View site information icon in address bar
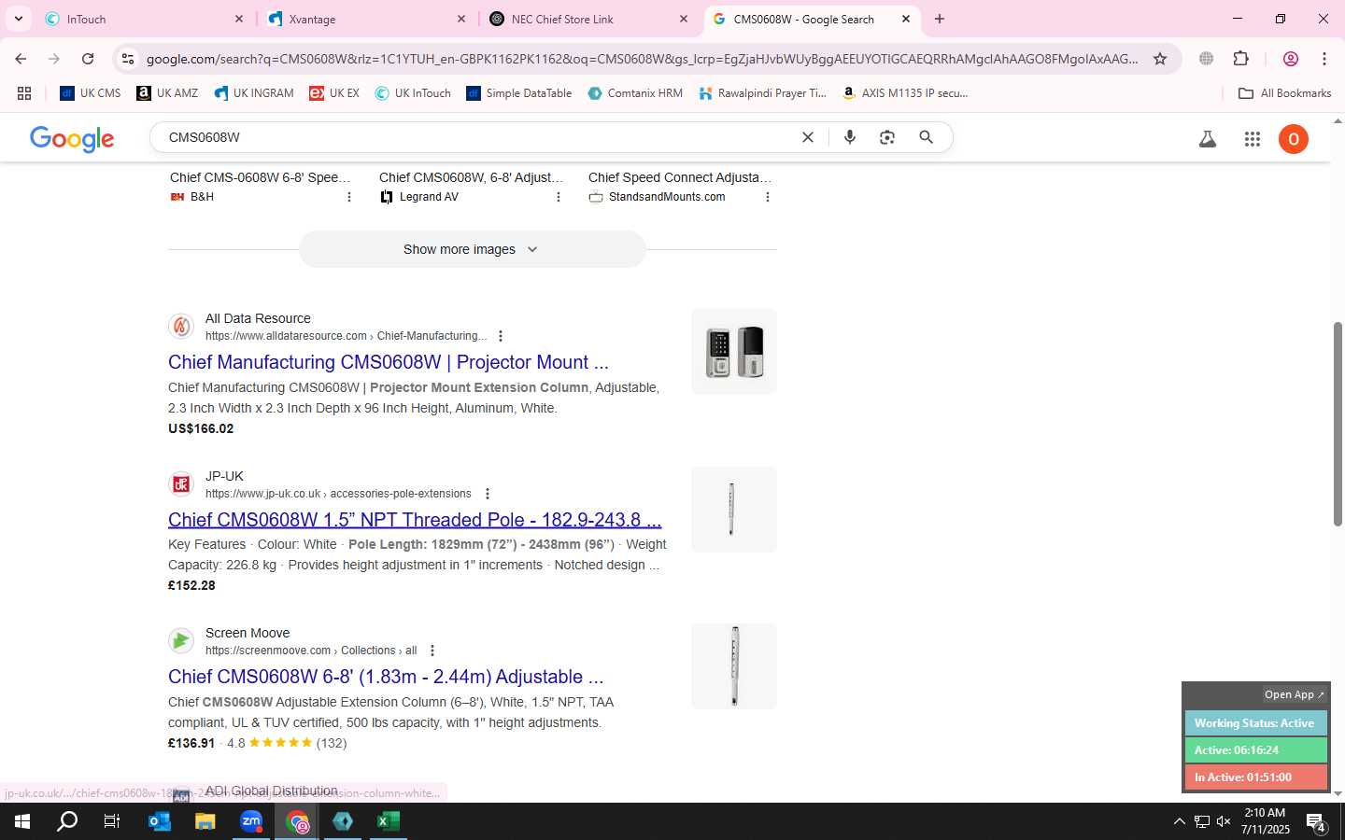 click(128, 59)
